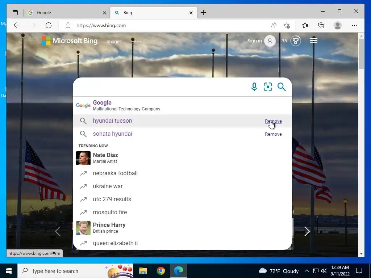The image size is (371, 278).
Task: Open Windows Start menu
Action: (9, 271)
